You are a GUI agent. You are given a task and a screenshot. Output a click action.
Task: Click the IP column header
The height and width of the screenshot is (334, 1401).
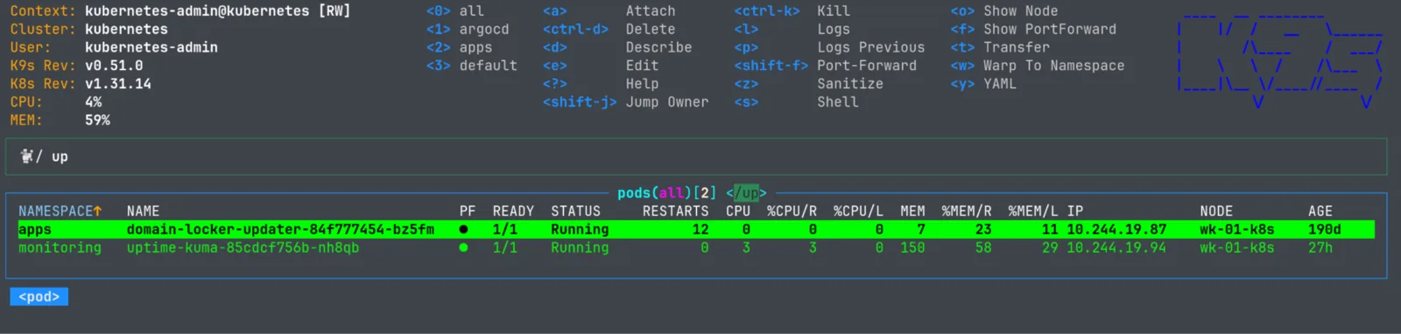pyautogui.click(x=1075, y=211)
